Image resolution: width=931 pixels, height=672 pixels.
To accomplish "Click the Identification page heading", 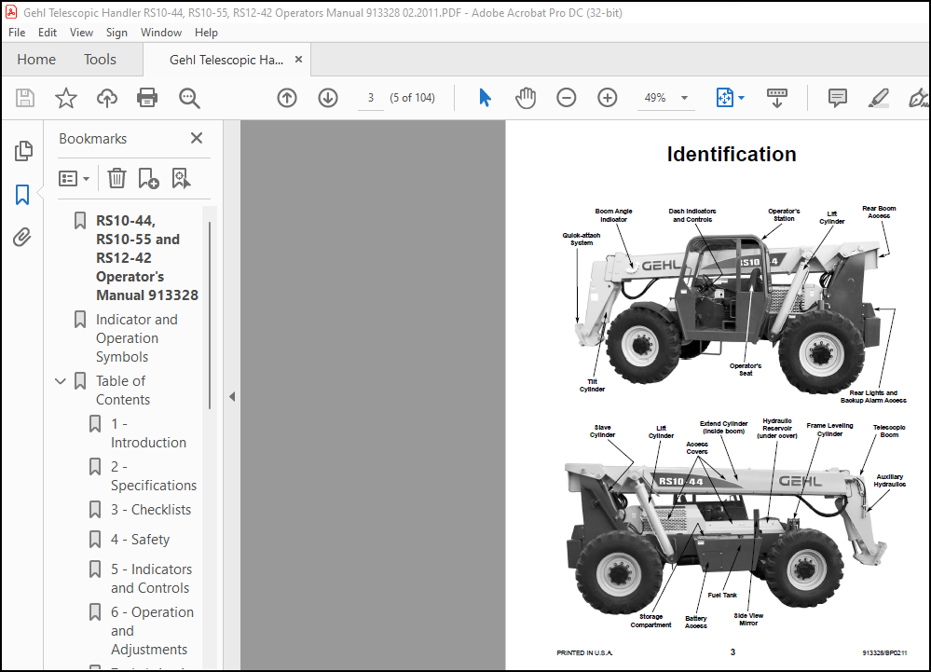I will click(x=731, y=155).
